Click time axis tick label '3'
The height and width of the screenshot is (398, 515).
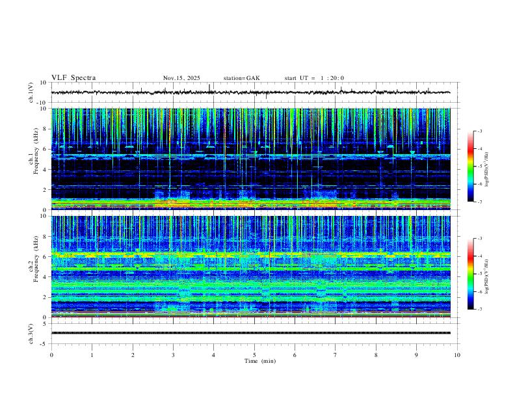click(x=173, y=355)
